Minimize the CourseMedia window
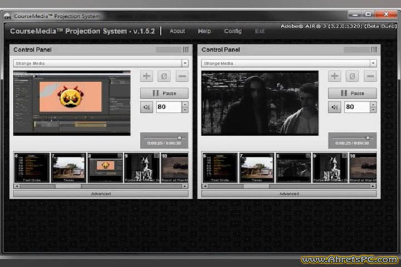Image resolution: width=401 pixels, height=267 pixels. [355, 14]
